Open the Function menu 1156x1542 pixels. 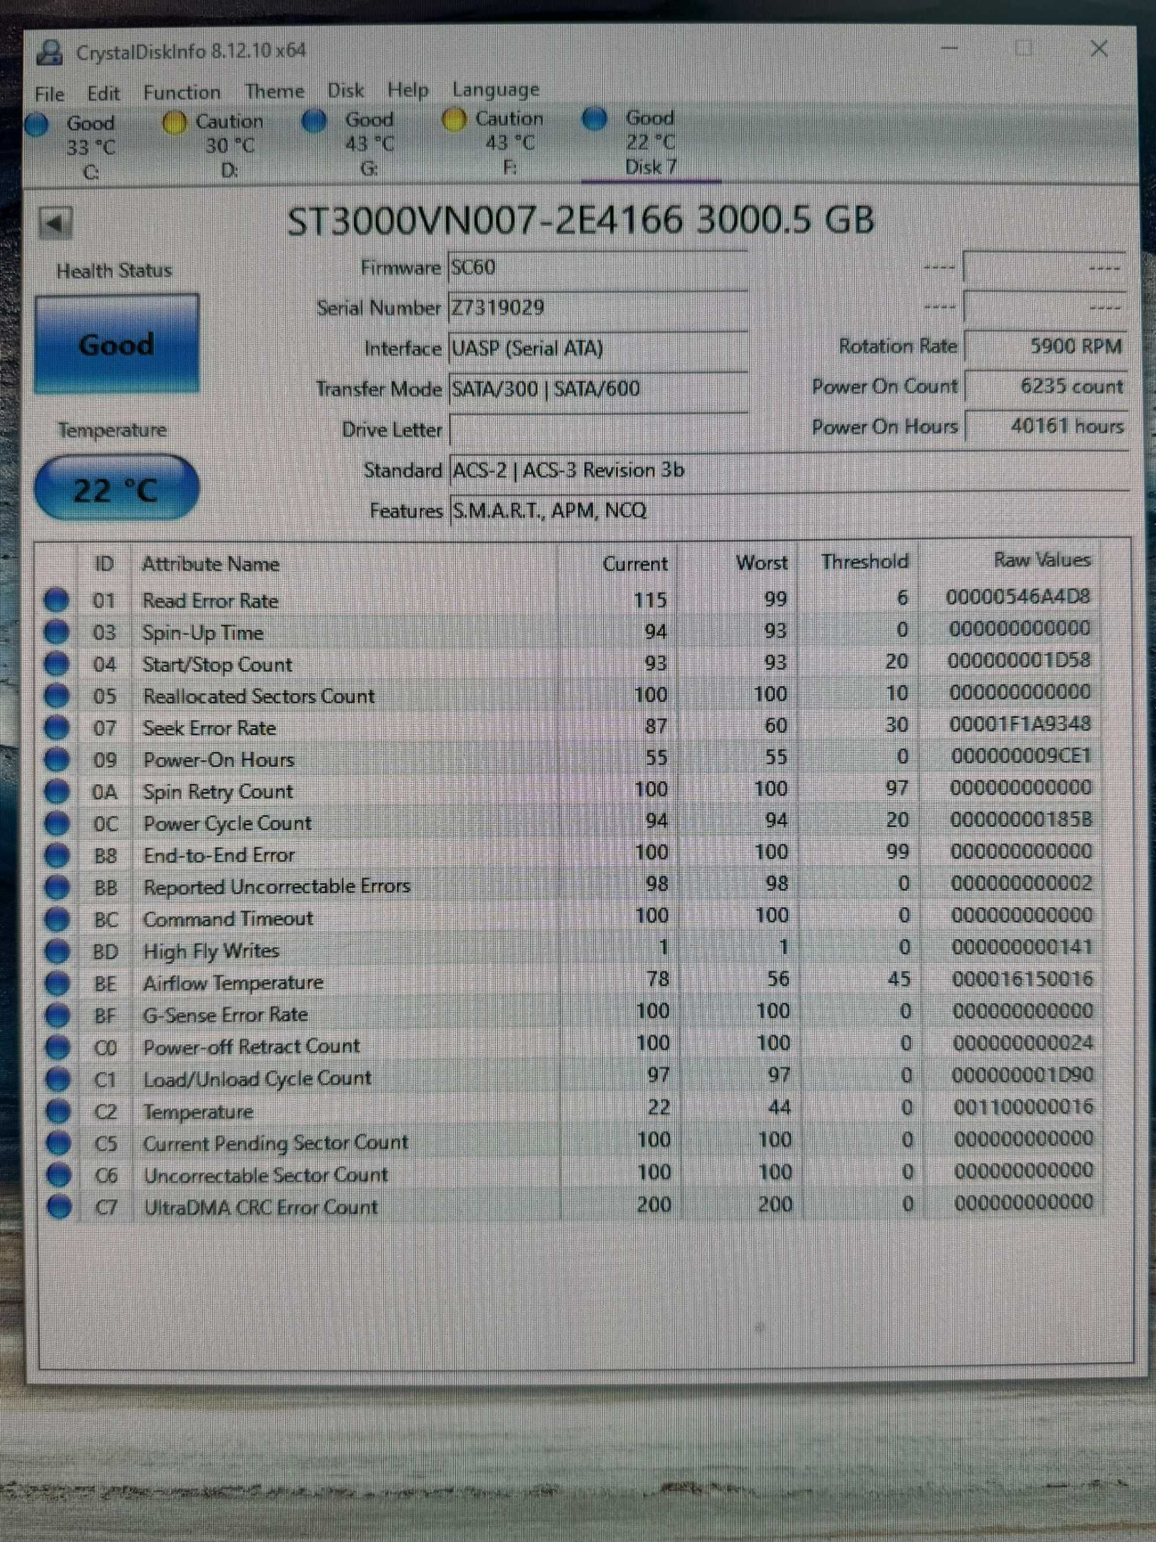pyautogui.click(x=182, y=92)
